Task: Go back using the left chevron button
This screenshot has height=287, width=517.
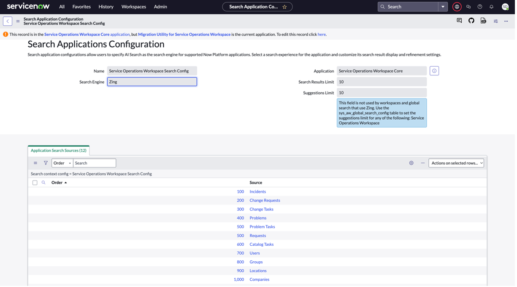Action: pyautogui.click(x=8, y=21)
